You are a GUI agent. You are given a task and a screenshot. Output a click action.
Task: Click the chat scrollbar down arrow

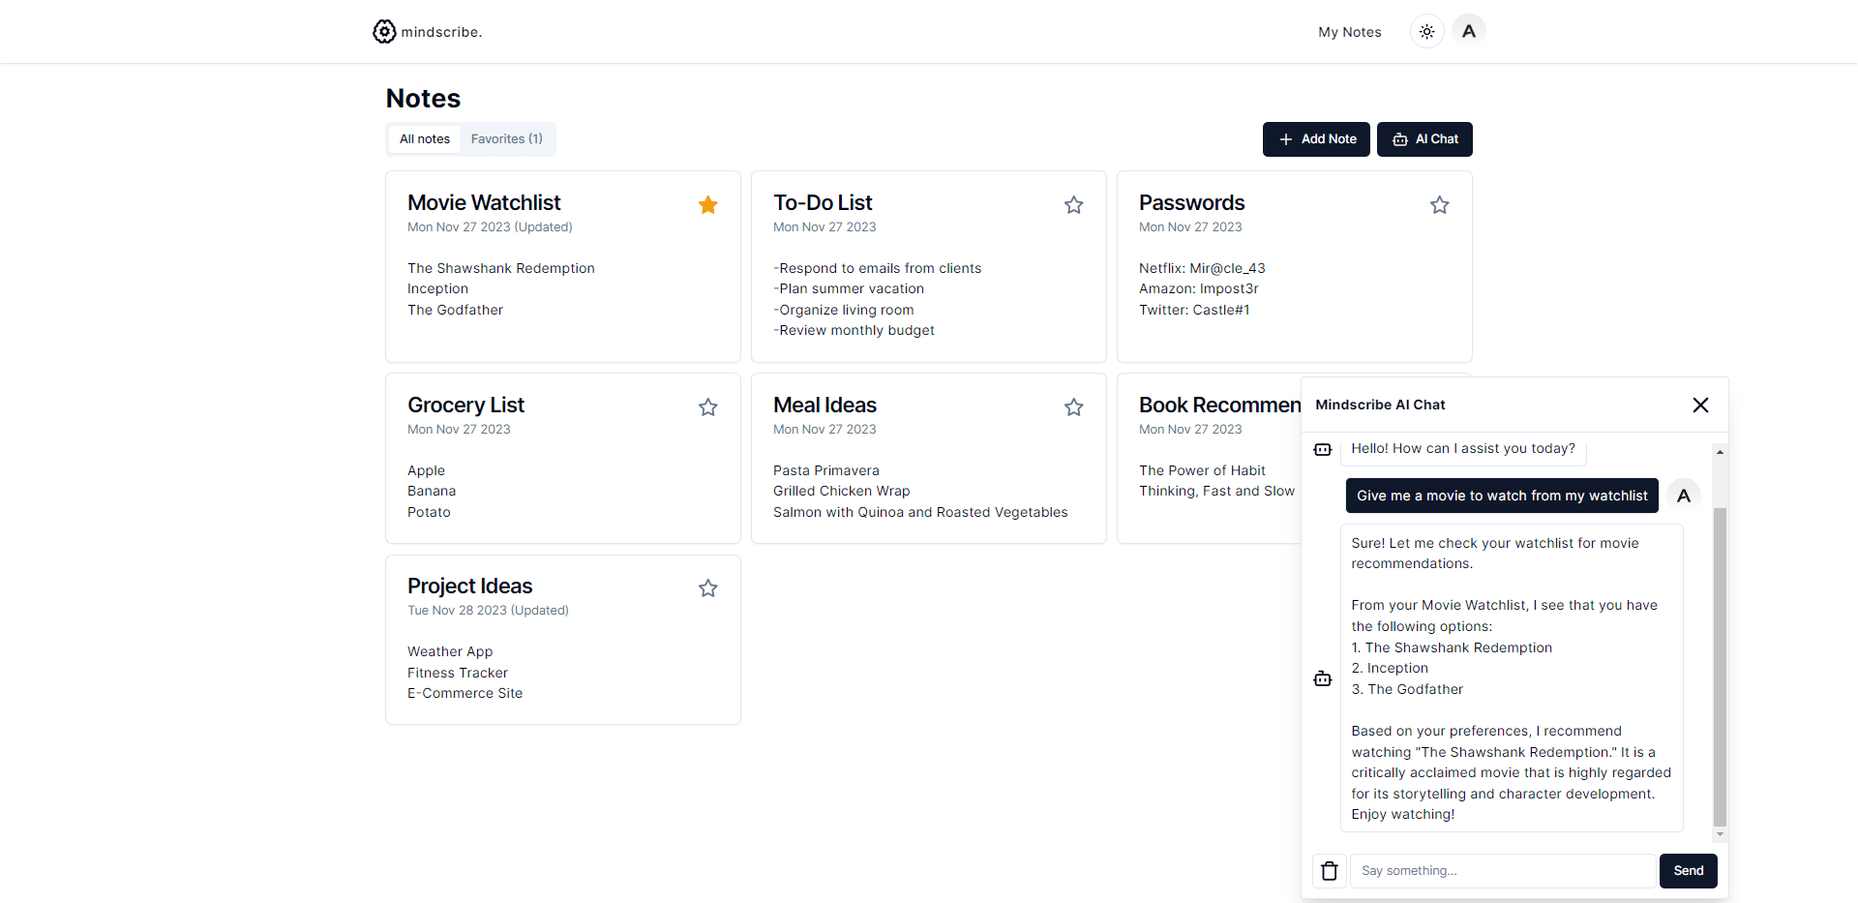click(1720, 834)
